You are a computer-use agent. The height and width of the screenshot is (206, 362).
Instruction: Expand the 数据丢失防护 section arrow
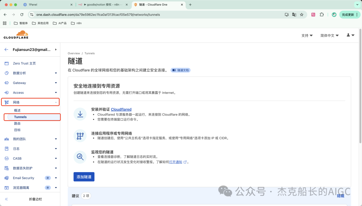coord(56,168)
